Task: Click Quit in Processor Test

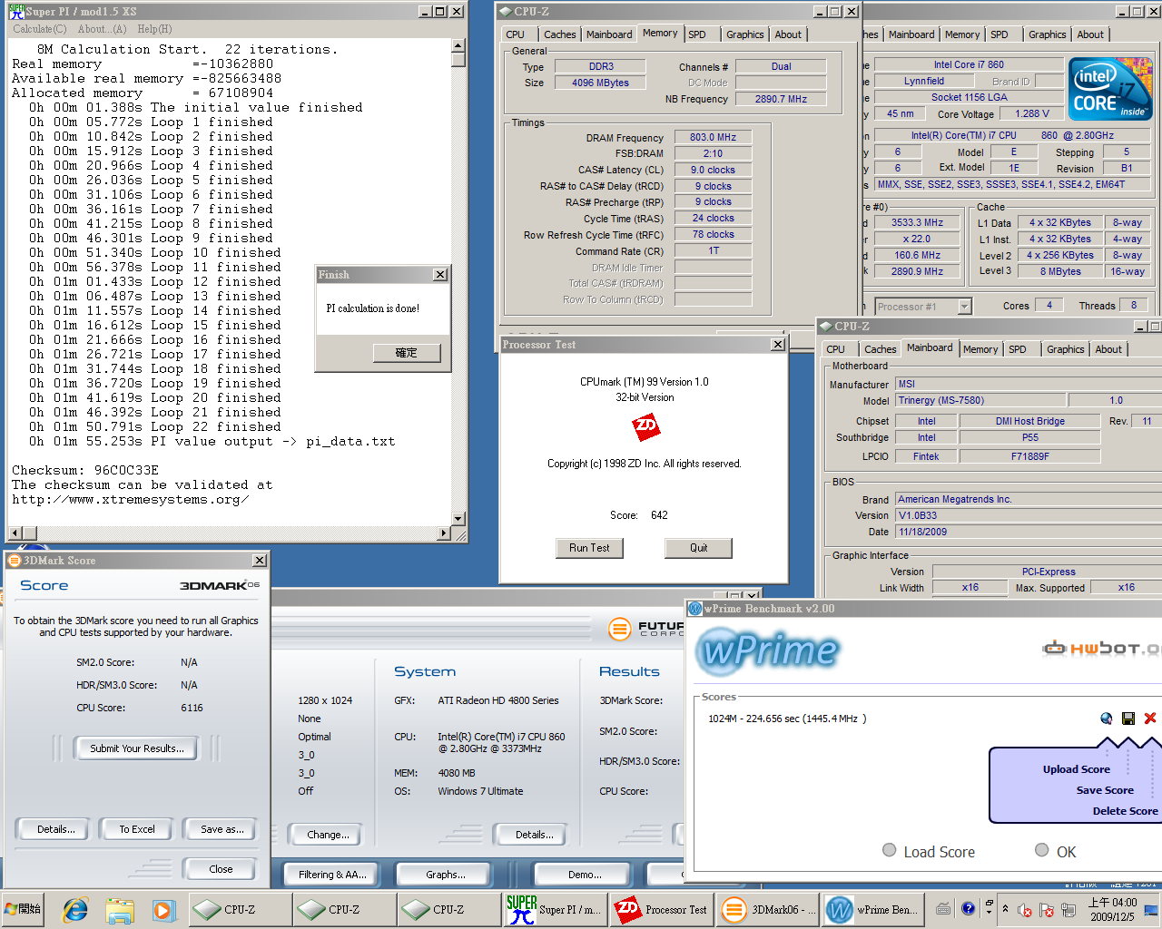Action: click(698, 548)
